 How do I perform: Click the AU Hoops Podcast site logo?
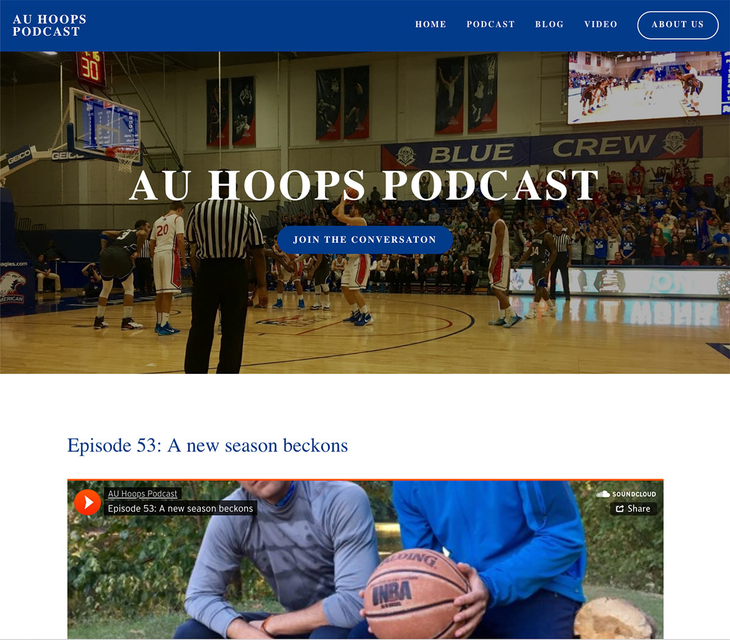click(49, 26)
